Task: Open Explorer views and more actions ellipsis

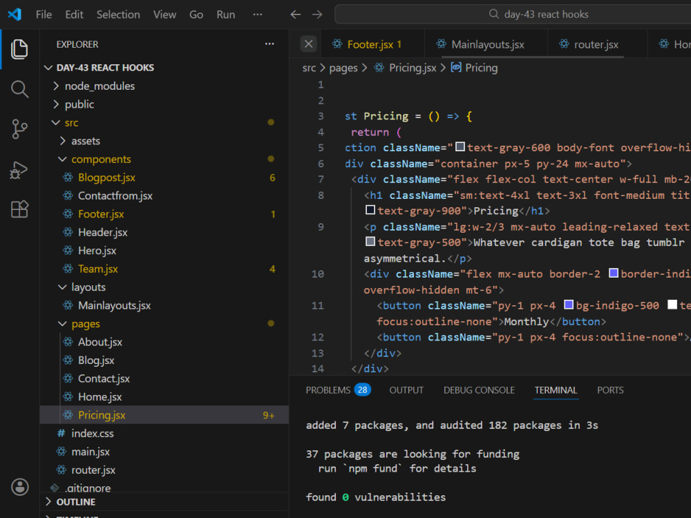Action: tap(269, 44)
